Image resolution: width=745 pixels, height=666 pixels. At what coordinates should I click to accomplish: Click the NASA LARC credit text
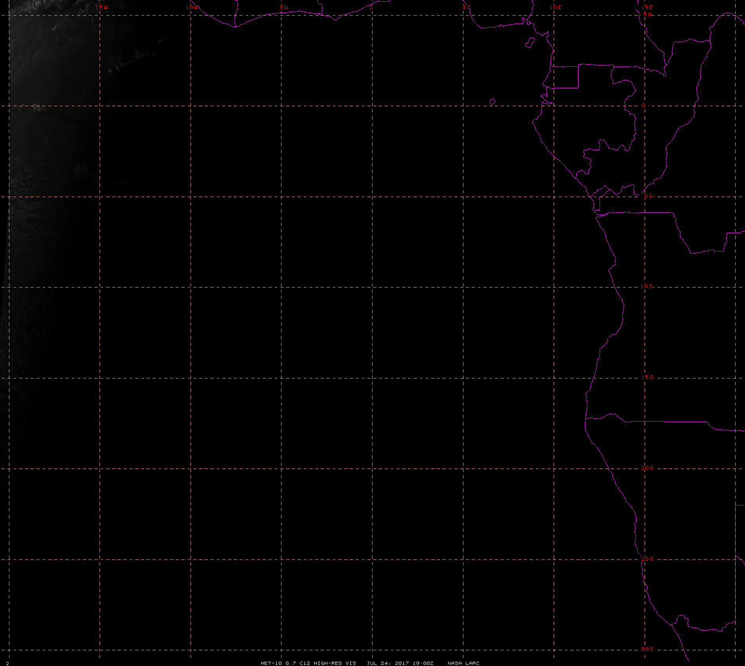[x=463, y=663]
